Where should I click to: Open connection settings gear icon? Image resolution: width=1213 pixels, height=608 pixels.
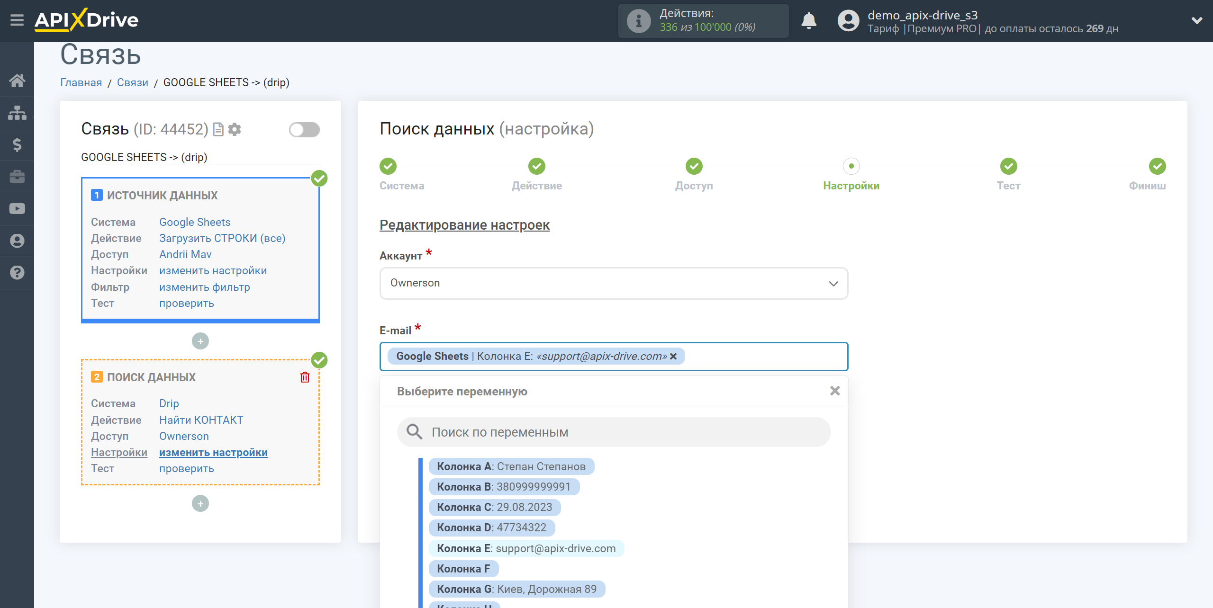click(x=235, y=129)
